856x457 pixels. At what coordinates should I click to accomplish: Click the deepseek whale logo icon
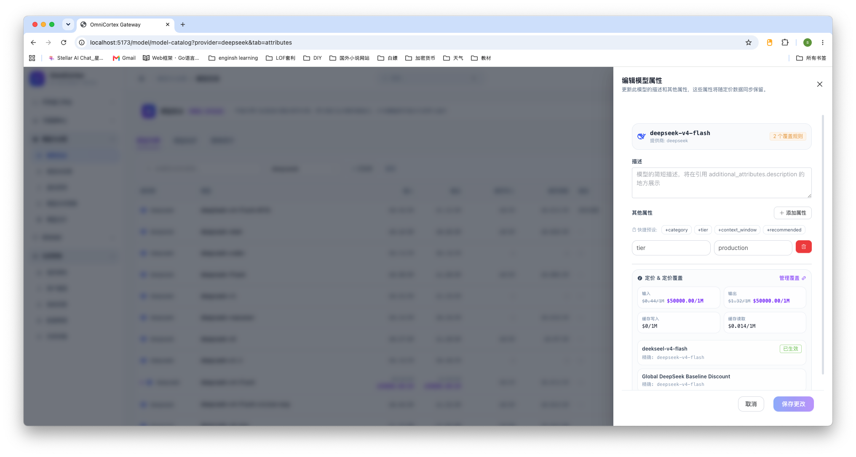(641, 136)
